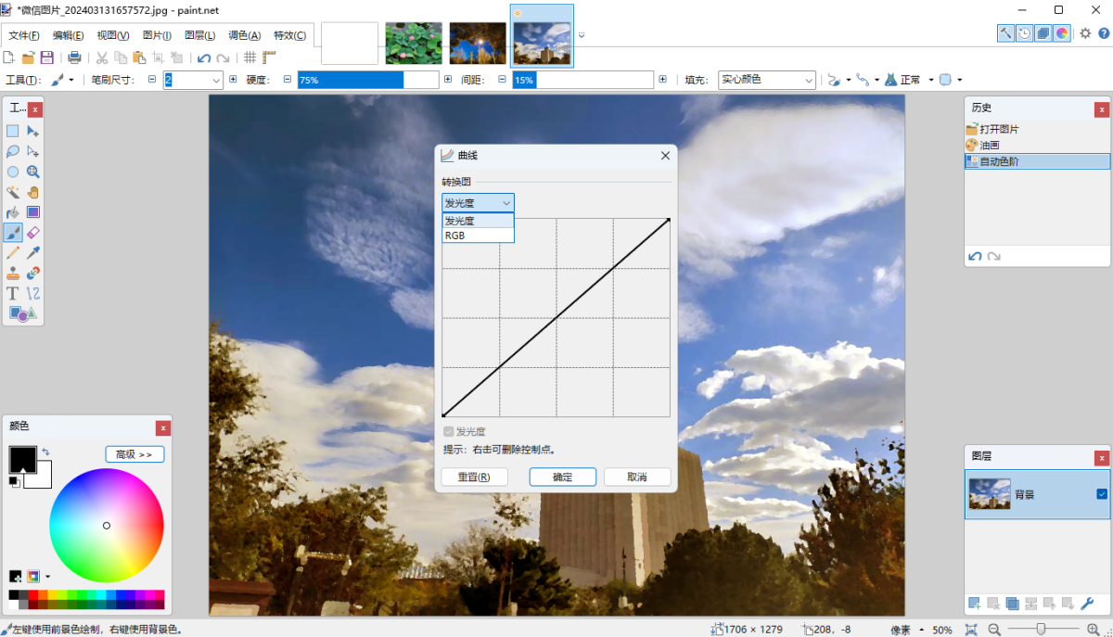Viewport: 1113px width, 637px height.
Task: Select the Lasso selection tool
Action: tap(12, 151)
